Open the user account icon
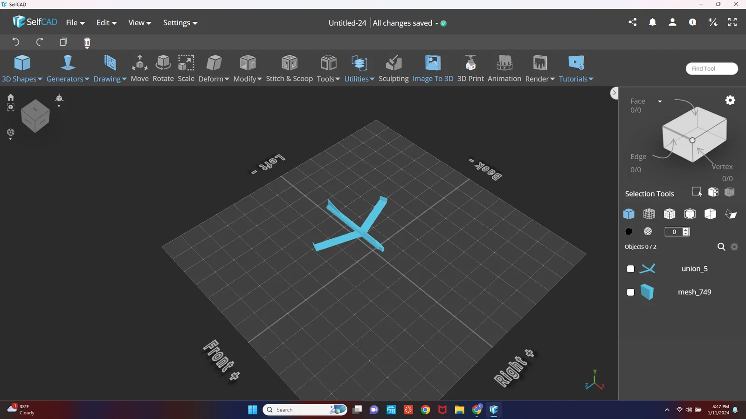The height and width of the screenshot is (419, 746). (x=672, y=22)
